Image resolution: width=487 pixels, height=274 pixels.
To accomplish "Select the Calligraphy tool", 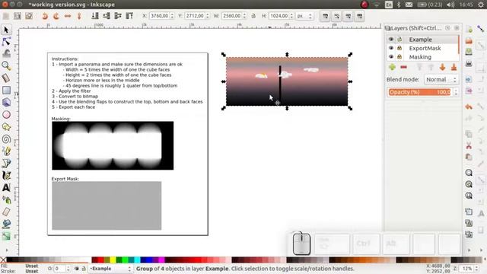I will [6, 176].
